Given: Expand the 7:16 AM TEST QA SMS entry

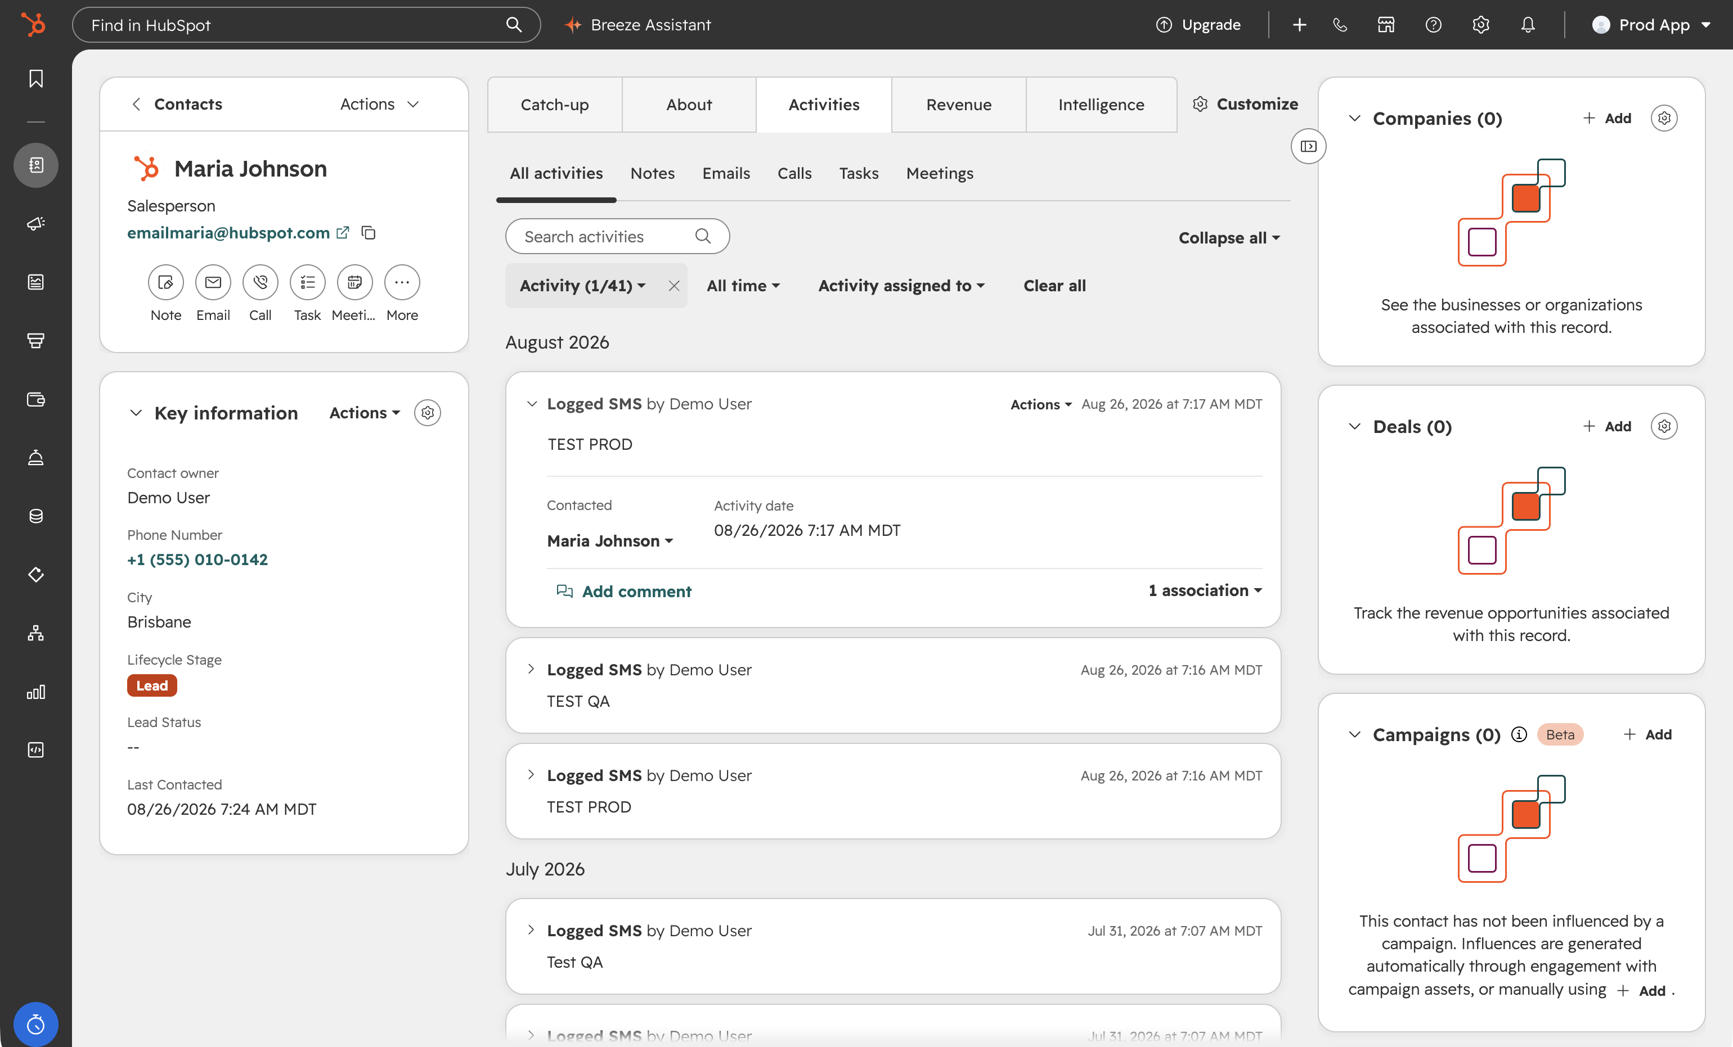Looking at the screenshot, I should (532, 670).
